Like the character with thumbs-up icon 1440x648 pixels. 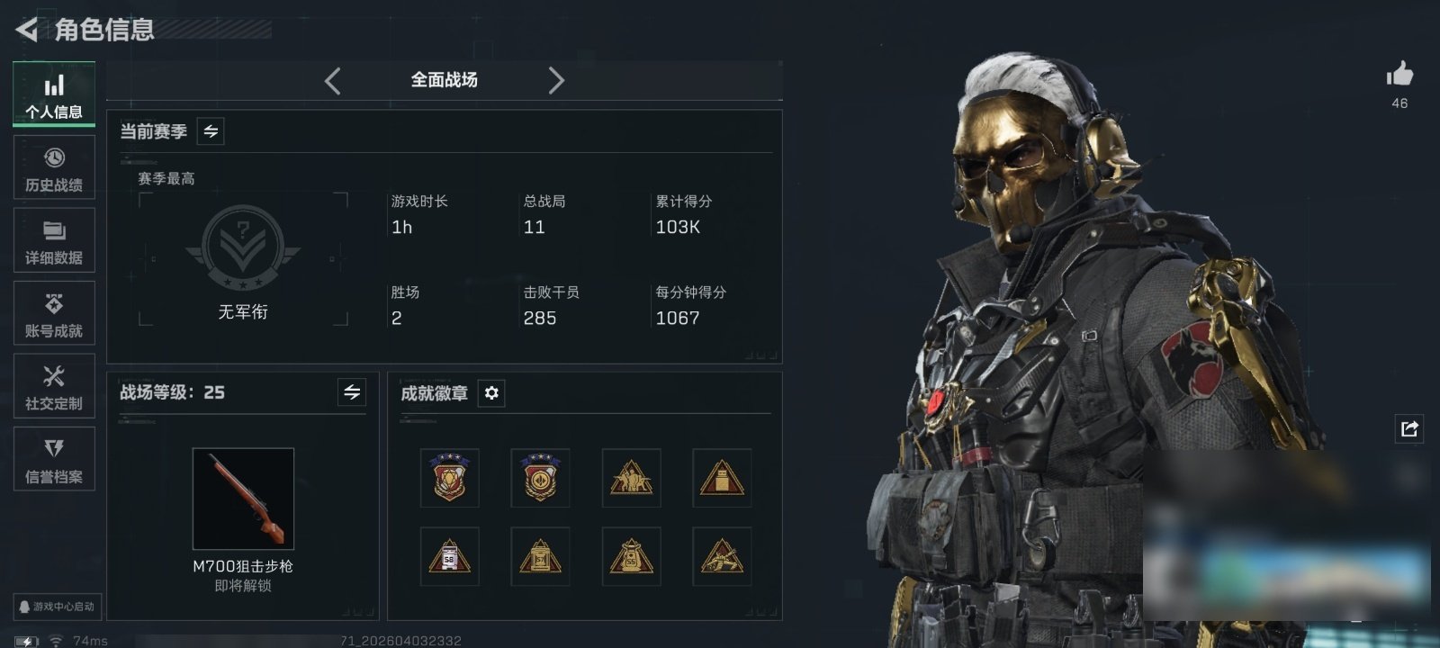click(1399, 75)
